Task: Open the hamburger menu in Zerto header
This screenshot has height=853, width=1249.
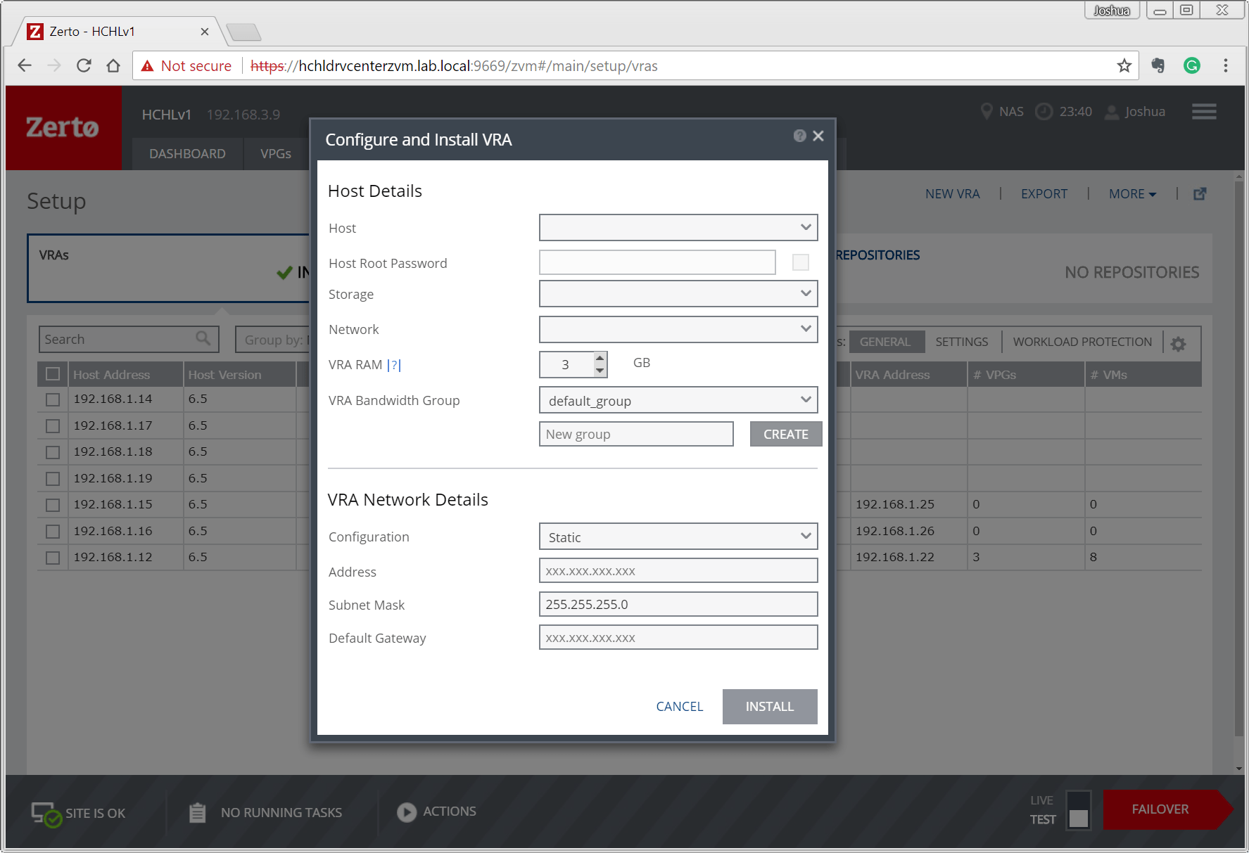Action: [x=1203, y=112]
